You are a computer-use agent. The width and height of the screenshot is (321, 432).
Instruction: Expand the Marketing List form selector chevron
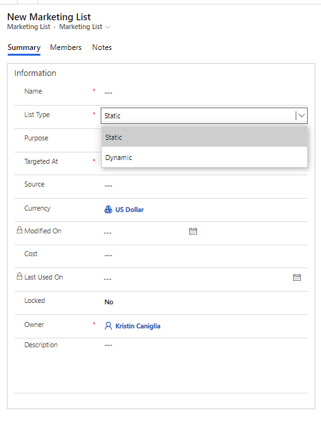(x=108, y=27)
